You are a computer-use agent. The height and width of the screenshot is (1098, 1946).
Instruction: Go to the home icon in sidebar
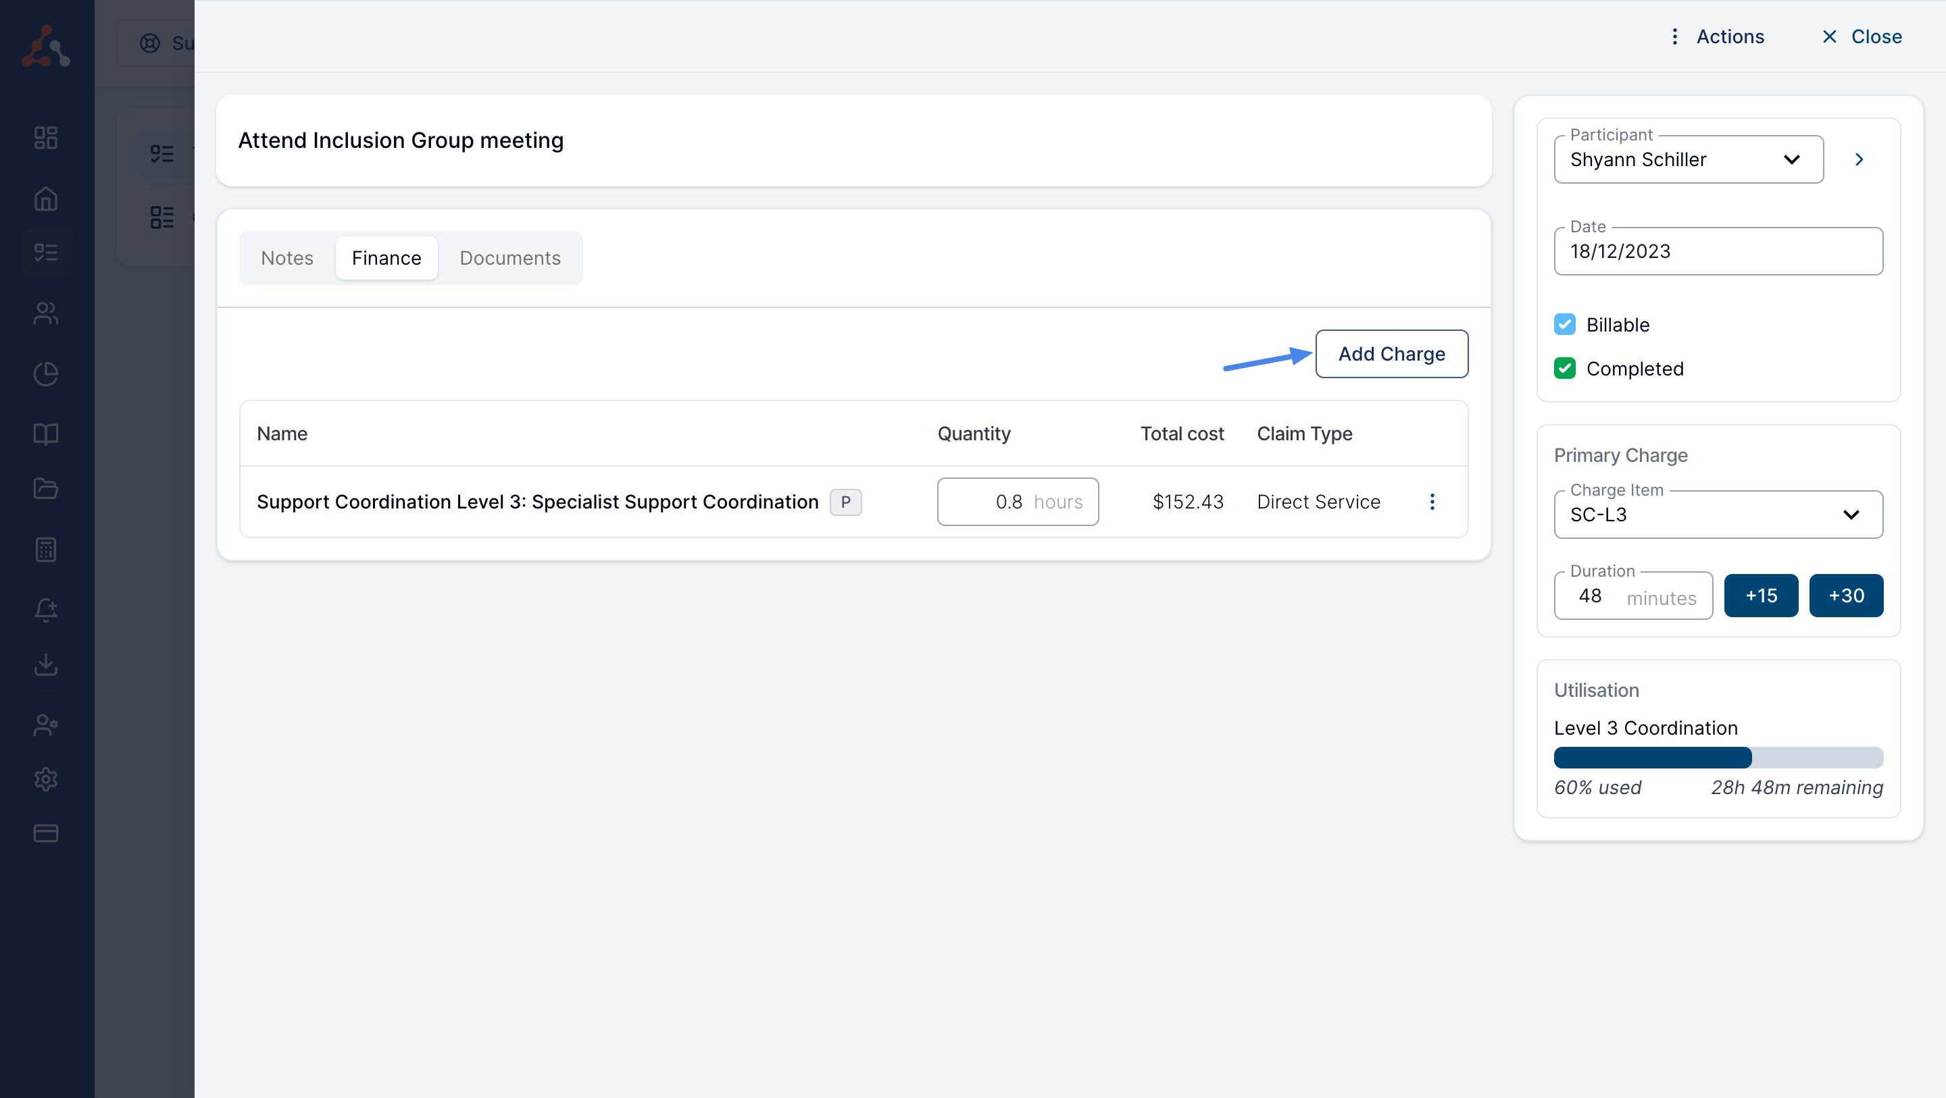[46, 199]
